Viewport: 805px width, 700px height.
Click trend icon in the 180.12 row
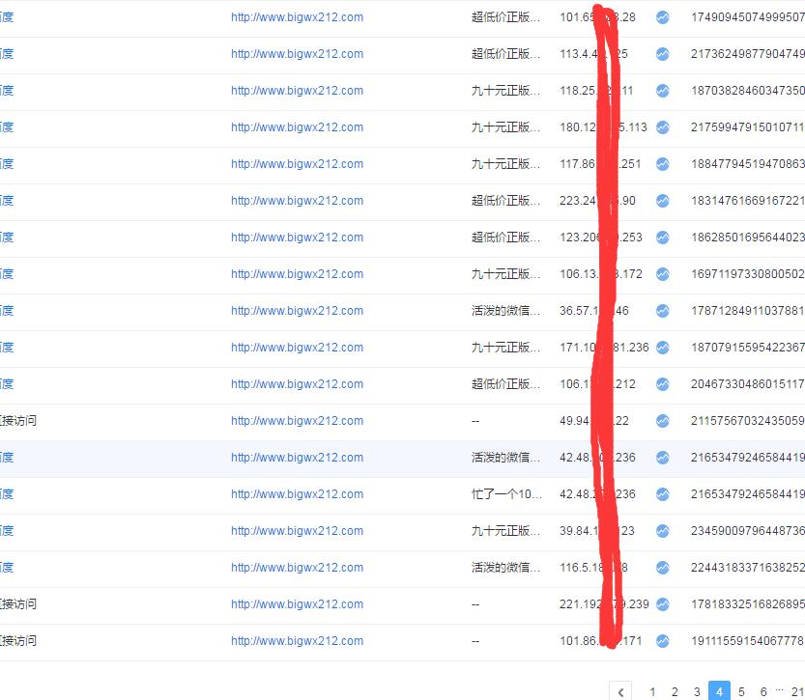(x=663, y=127)
